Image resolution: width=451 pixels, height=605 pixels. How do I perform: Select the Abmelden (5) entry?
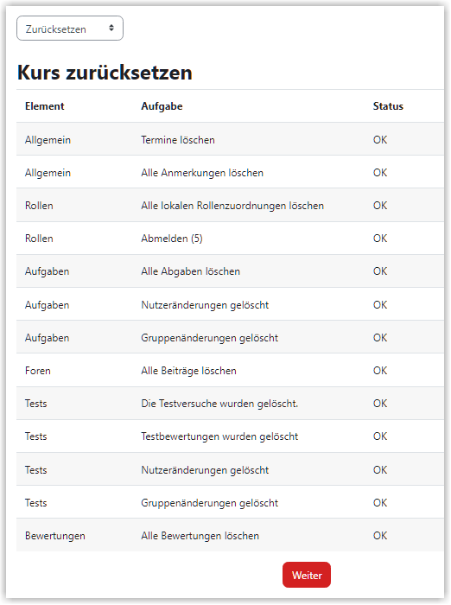click(172, 239)
